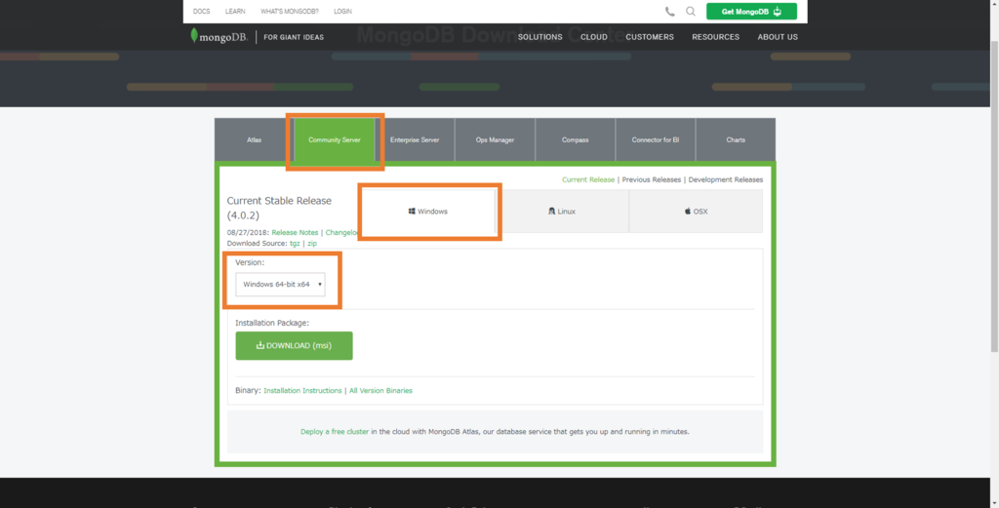Expand the Version dropdown Windows 64-bit x64
999x508 pixels.
tap(280, 285)
